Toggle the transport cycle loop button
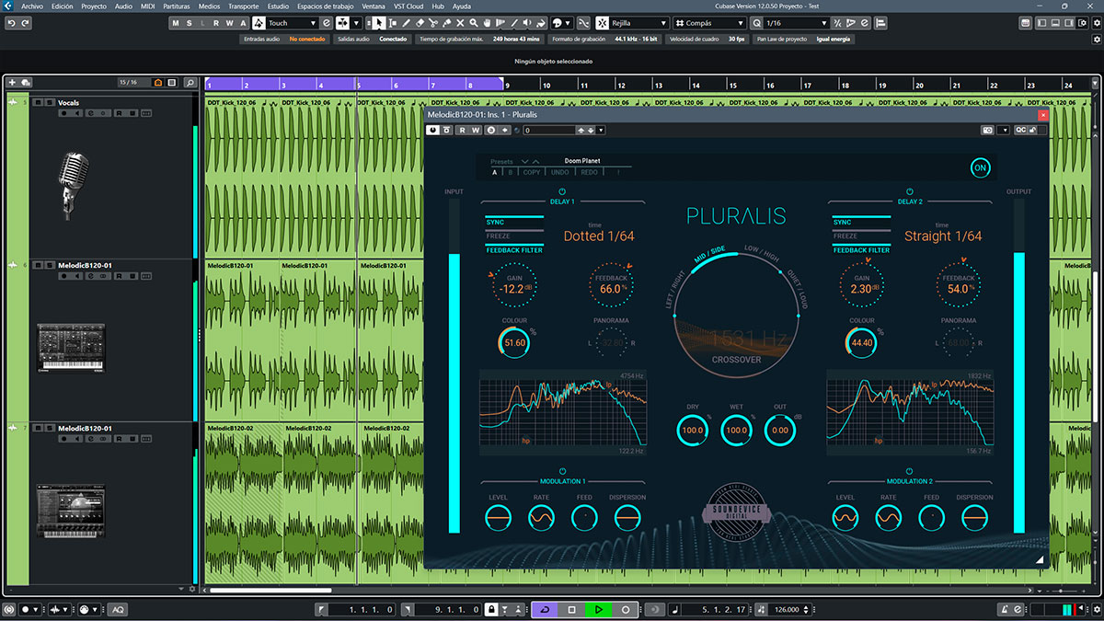 [544, 610]
